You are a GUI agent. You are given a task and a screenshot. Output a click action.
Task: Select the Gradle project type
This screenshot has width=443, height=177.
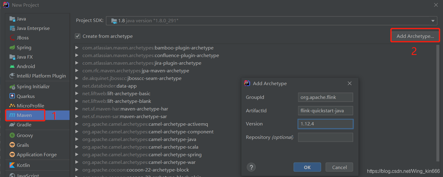point(38,125)
